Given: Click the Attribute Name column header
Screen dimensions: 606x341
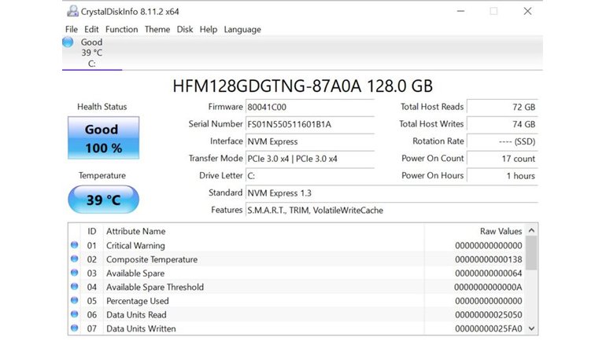Looking at the screenshot, I should pyautogui.click(x=264, y=231).
